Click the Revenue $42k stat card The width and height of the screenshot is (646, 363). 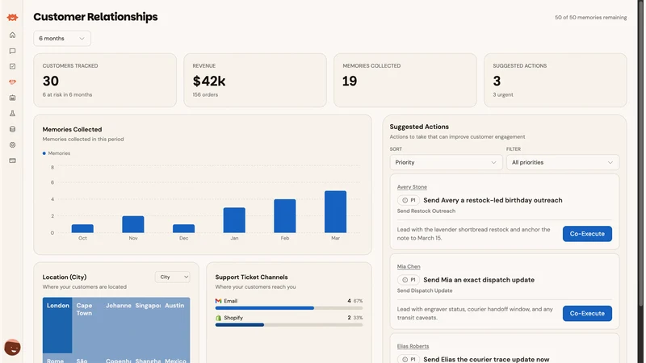(255, 80)
